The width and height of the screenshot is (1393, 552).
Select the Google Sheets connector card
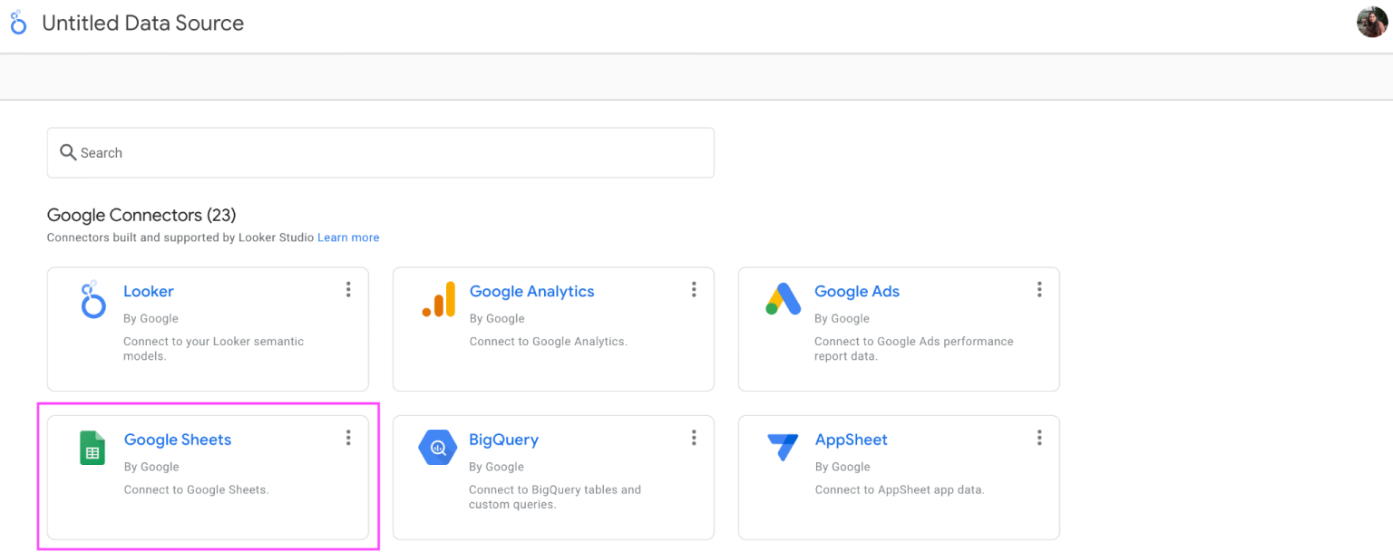pos(209,478)
